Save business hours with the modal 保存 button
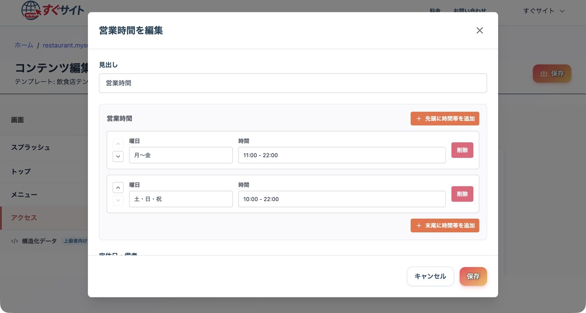The width and height of the screenshot is (586, 313). pos(473,276)
